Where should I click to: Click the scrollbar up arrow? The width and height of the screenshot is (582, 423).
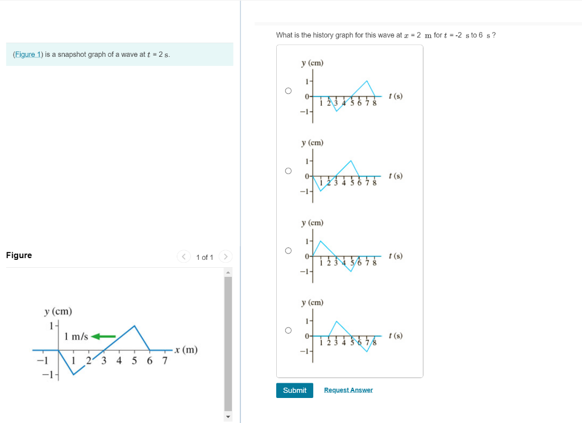(x=228, y=271)
